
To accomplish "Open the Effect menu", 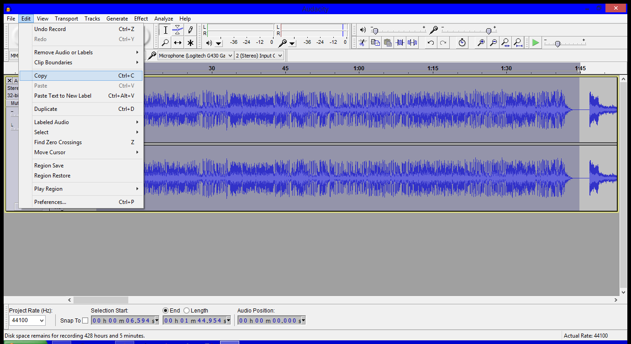I will coord(141,19).
